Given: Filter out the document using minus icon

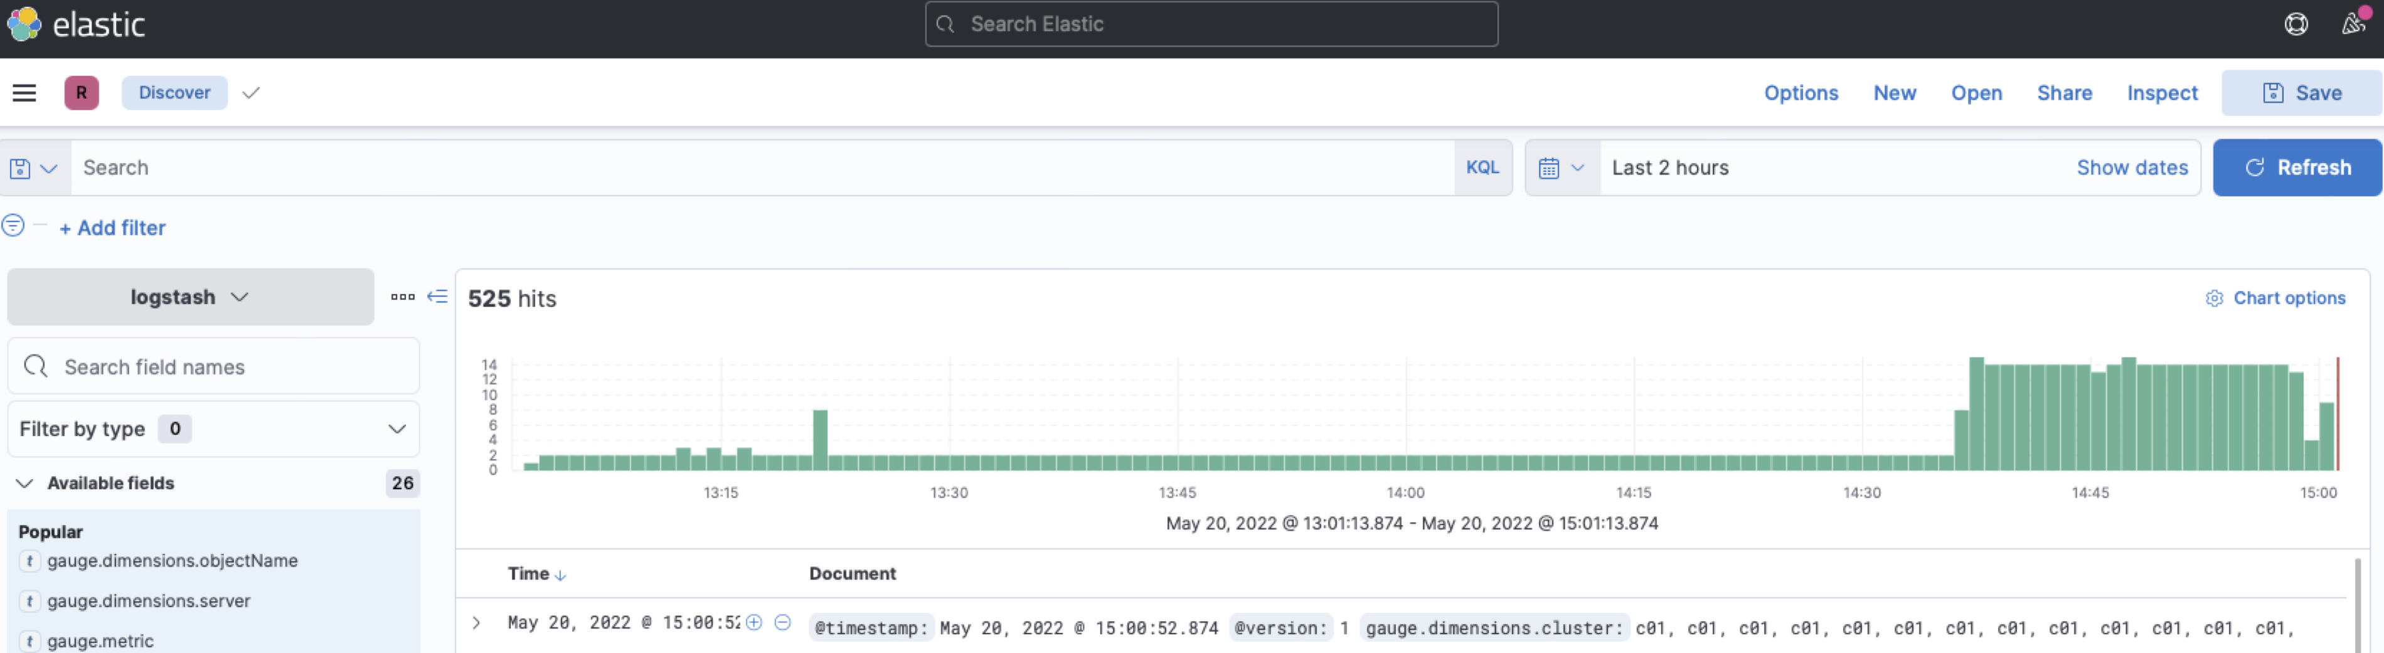Looking at the screenshot, I should click(x=783, y=622).
